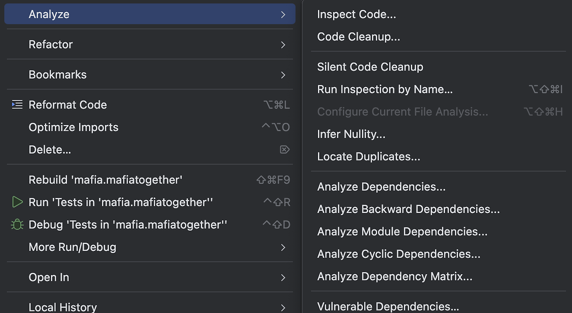Click the green Run triangle icon
Image resolution: width=572 pixels, height=313 pixels.
click(17, 202)
